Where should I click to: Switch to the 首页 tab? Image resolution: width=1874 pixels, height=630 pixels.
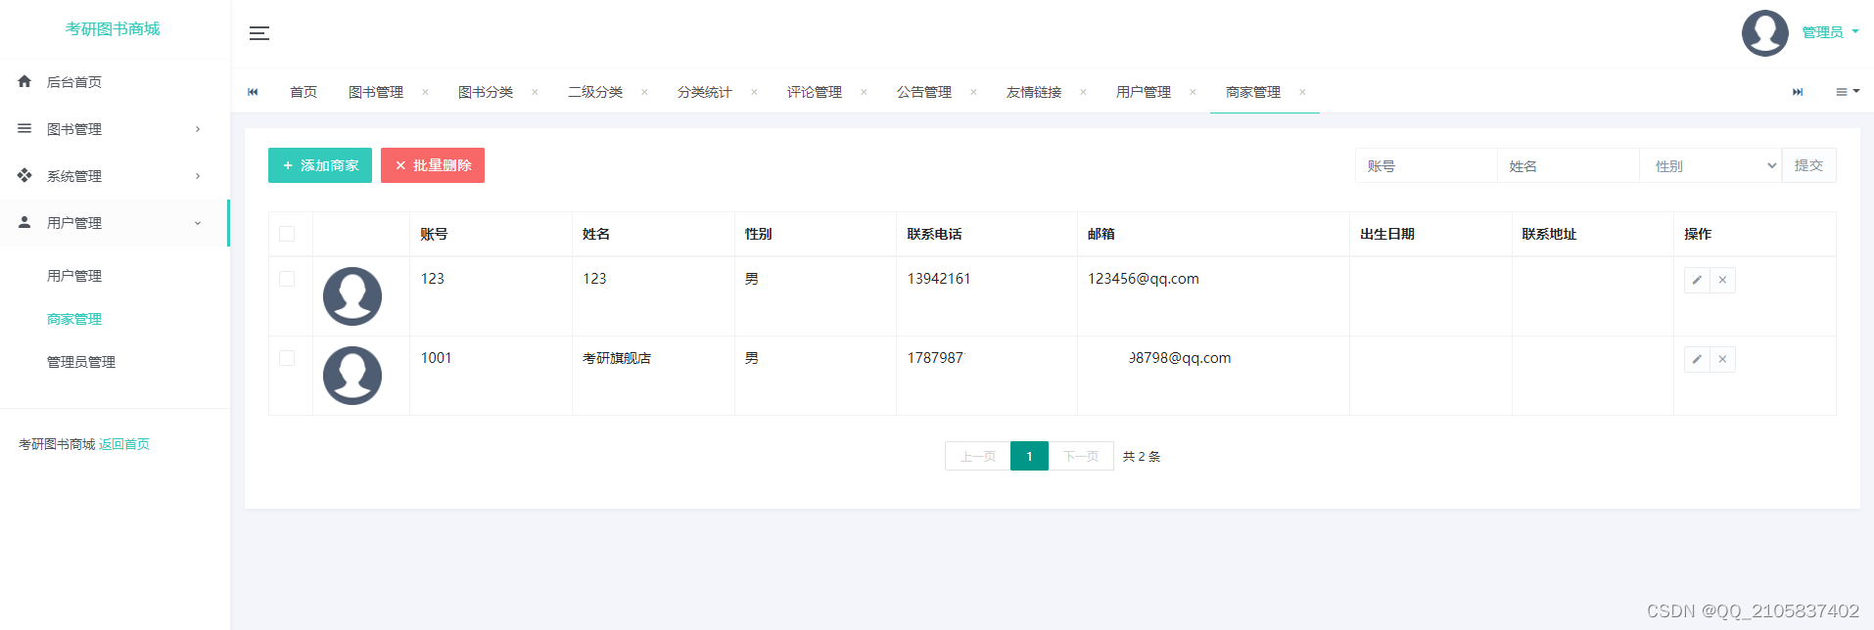tap(304, 92)
